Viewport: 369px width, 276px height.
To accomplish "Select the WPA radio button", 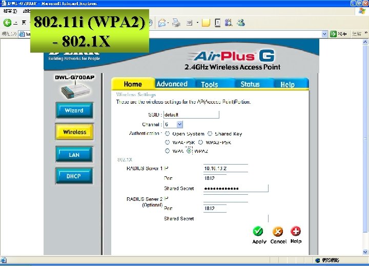I will click(167, 151).
